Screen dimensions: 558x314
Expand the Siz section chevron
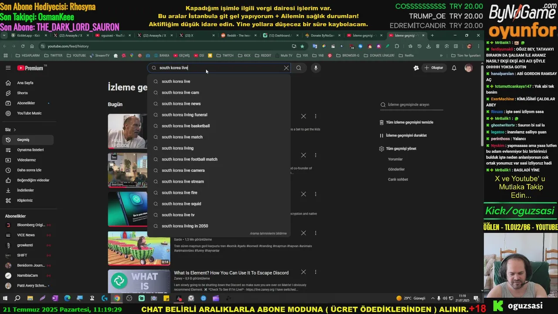pyautogui.click(x=14, y=130)
